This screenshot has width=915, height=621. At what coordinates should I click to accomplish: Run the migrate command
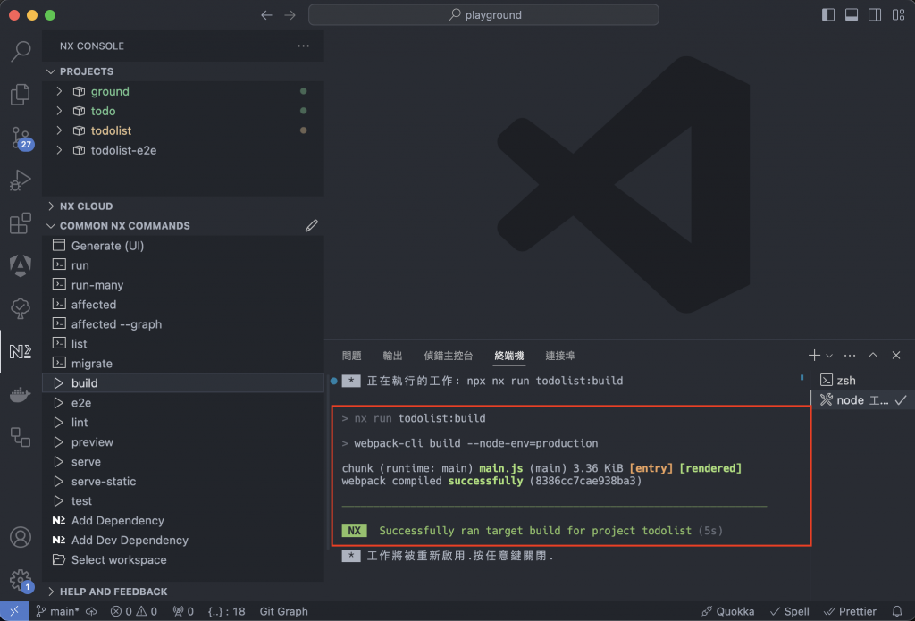[x=183, y=363]
